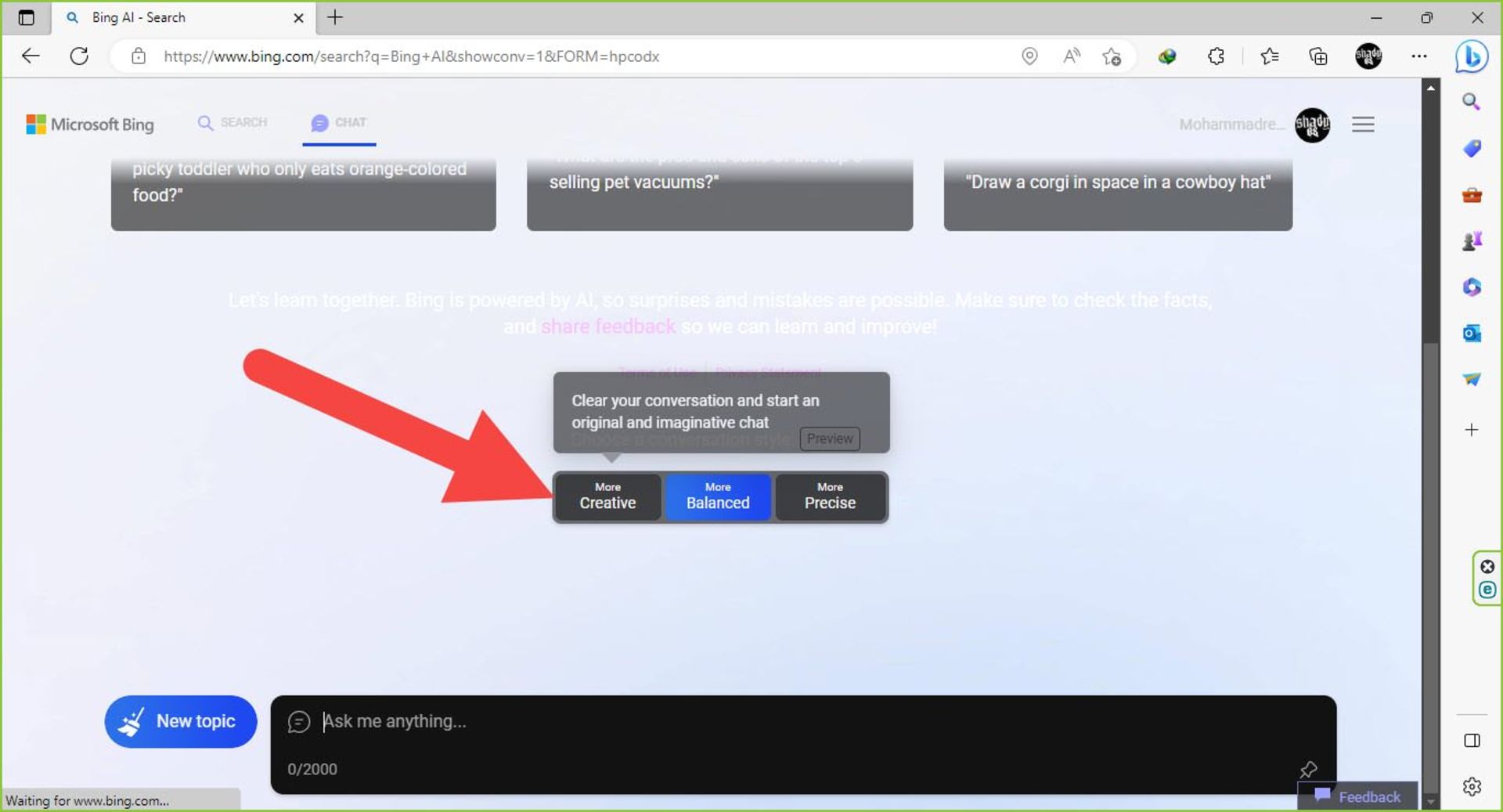Click the New topic button

click(181, 721)
